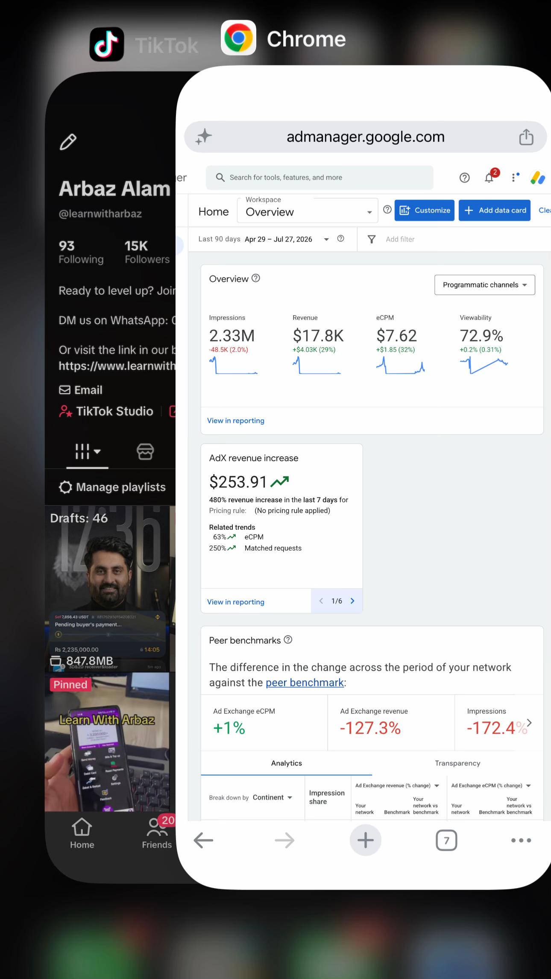Tap the Gemini sparkle icon in Chrome address bar
551x979 pixels.
click(x=204, y=137)
